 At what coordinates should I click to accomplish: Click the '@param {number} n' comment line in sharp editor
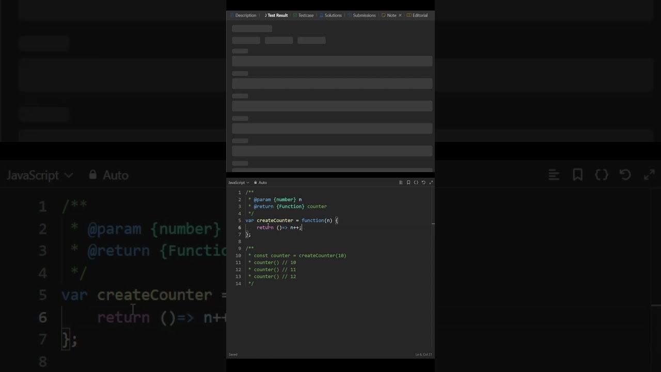277,199
